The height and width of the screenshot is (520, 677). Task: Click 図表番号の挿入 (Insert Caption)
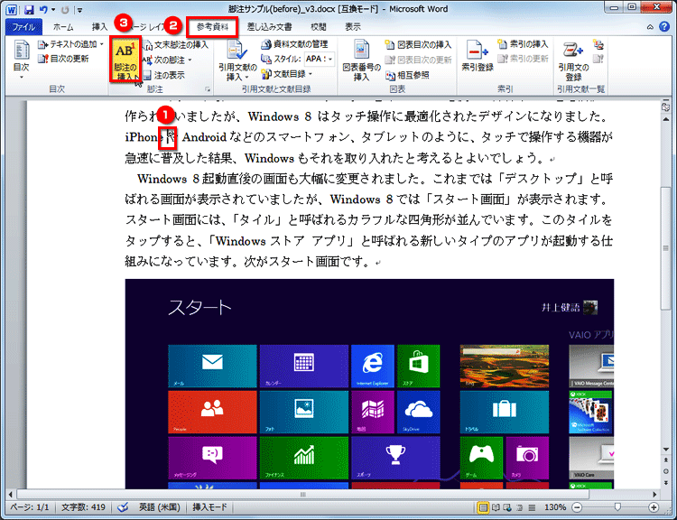click(x=361, y=60)
